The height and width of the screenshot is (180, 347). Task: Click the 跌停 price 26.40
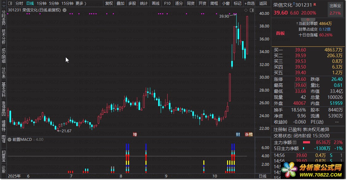coord(337,79)
